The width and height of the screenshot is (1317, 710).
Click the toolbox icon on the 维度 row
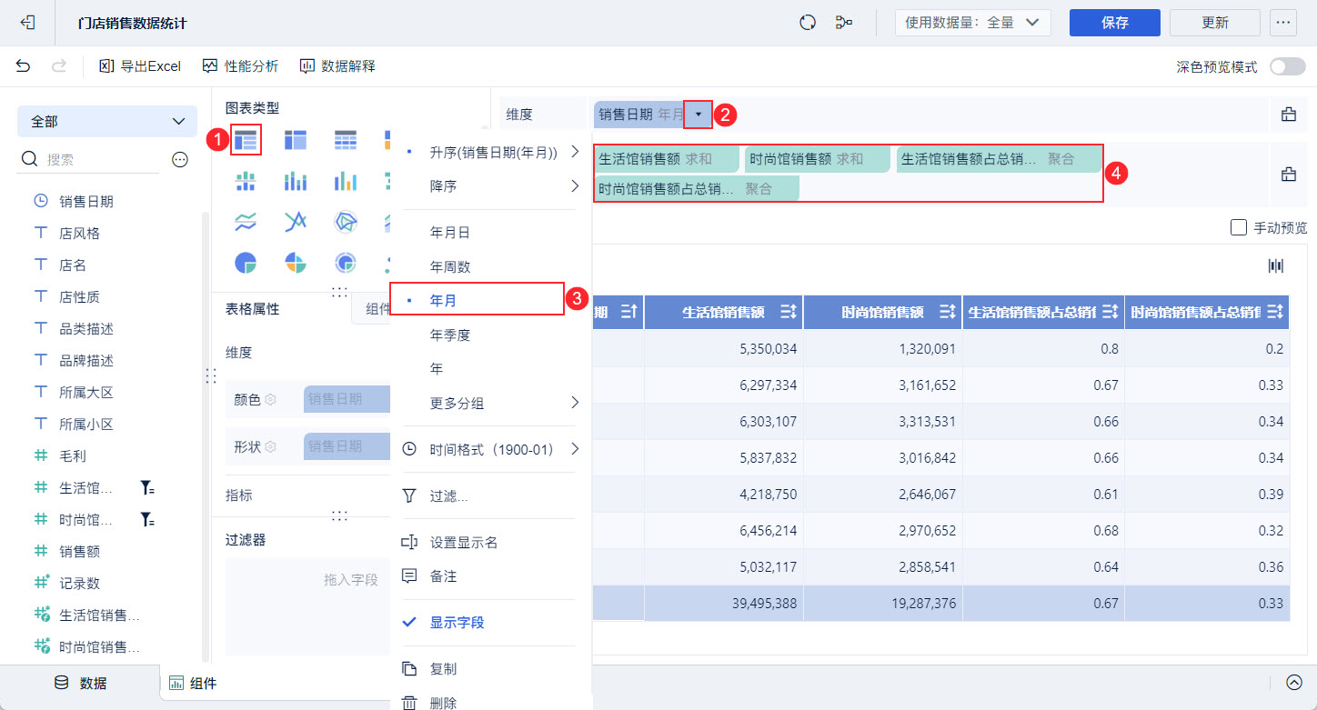pyautogui.click(x=1289, y=115)
